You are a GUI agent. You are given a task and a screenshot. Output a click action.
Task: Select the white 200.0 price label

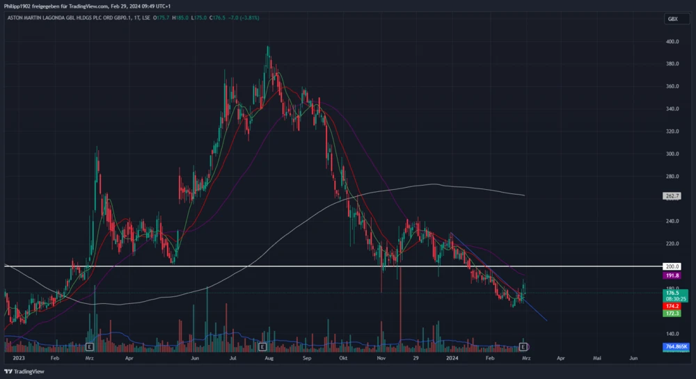click(672, 266)
